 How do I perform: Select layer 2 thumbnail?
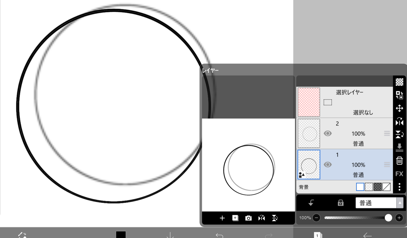tap(309, 133)
